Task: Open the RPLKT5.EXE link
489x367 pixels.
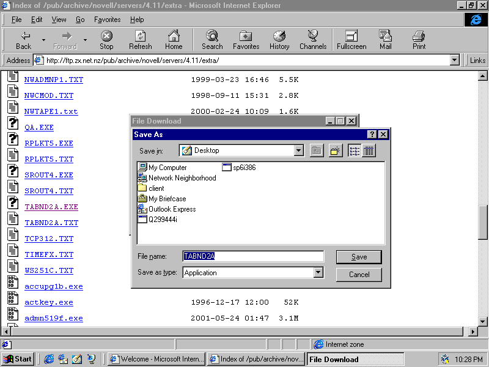Action: [x=49, y=144]
